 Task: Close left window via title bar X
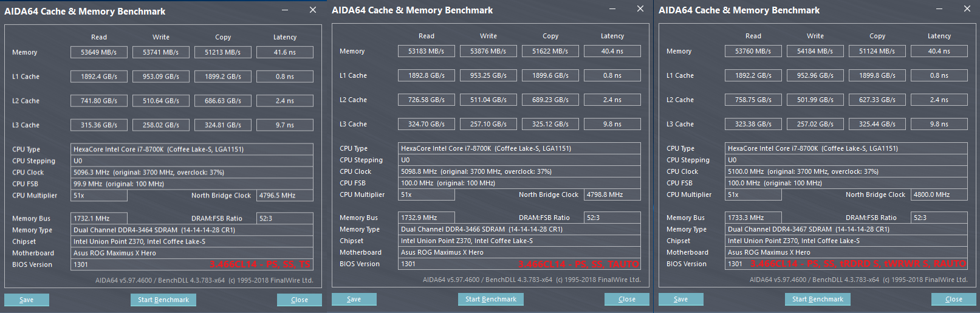tap(313, 10)
